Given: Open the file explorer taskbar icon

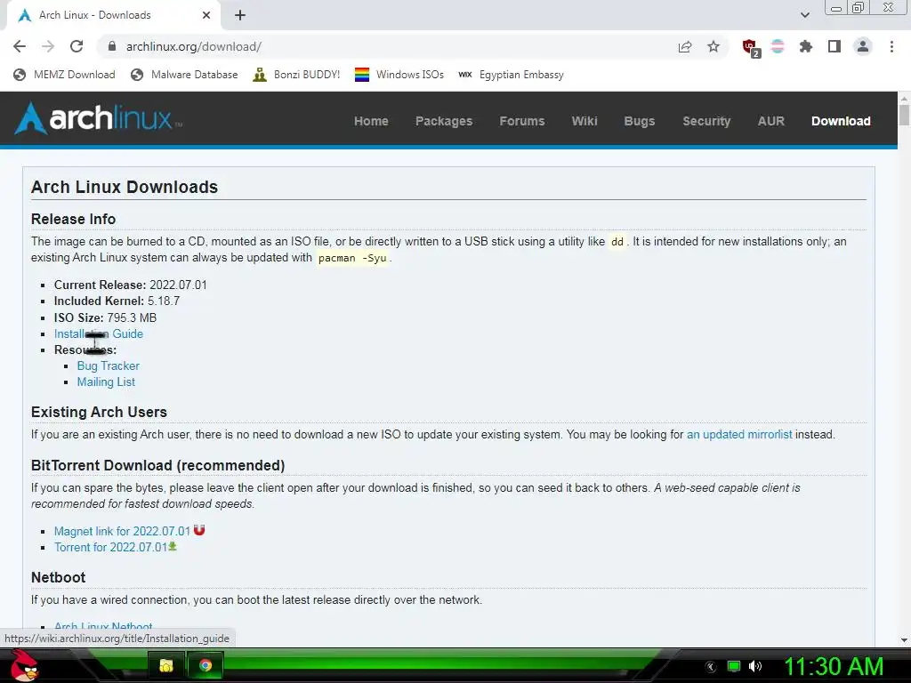Looking at the screenshot, I should 166,665.
